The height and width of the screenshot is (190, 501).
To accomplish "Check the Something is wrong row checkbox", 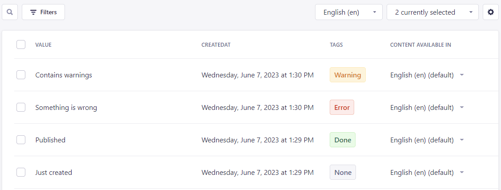I will pyautogui.click(x=21, y=107).
